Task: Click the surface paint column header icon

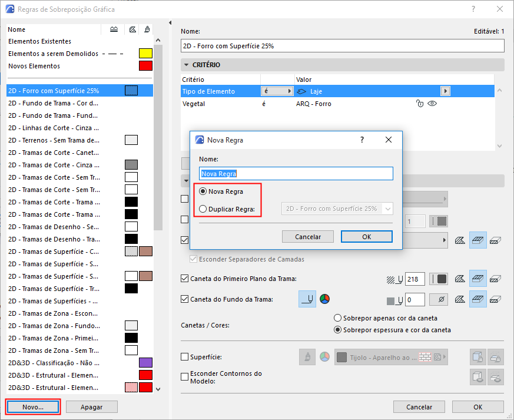Action: [x=147, y=29]
